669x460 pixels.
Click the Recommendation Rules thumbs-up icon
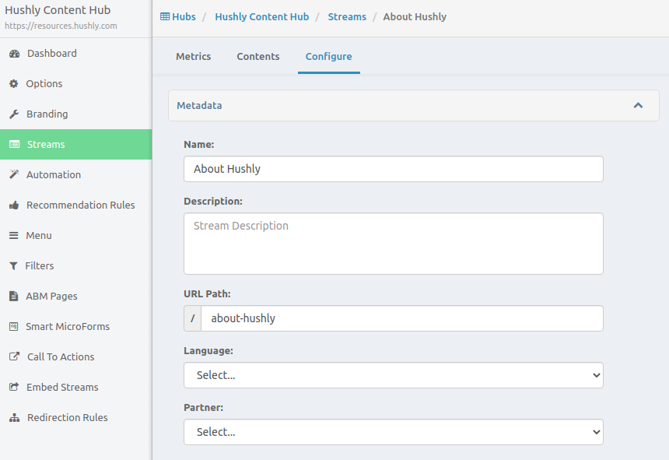click(14, 205)
